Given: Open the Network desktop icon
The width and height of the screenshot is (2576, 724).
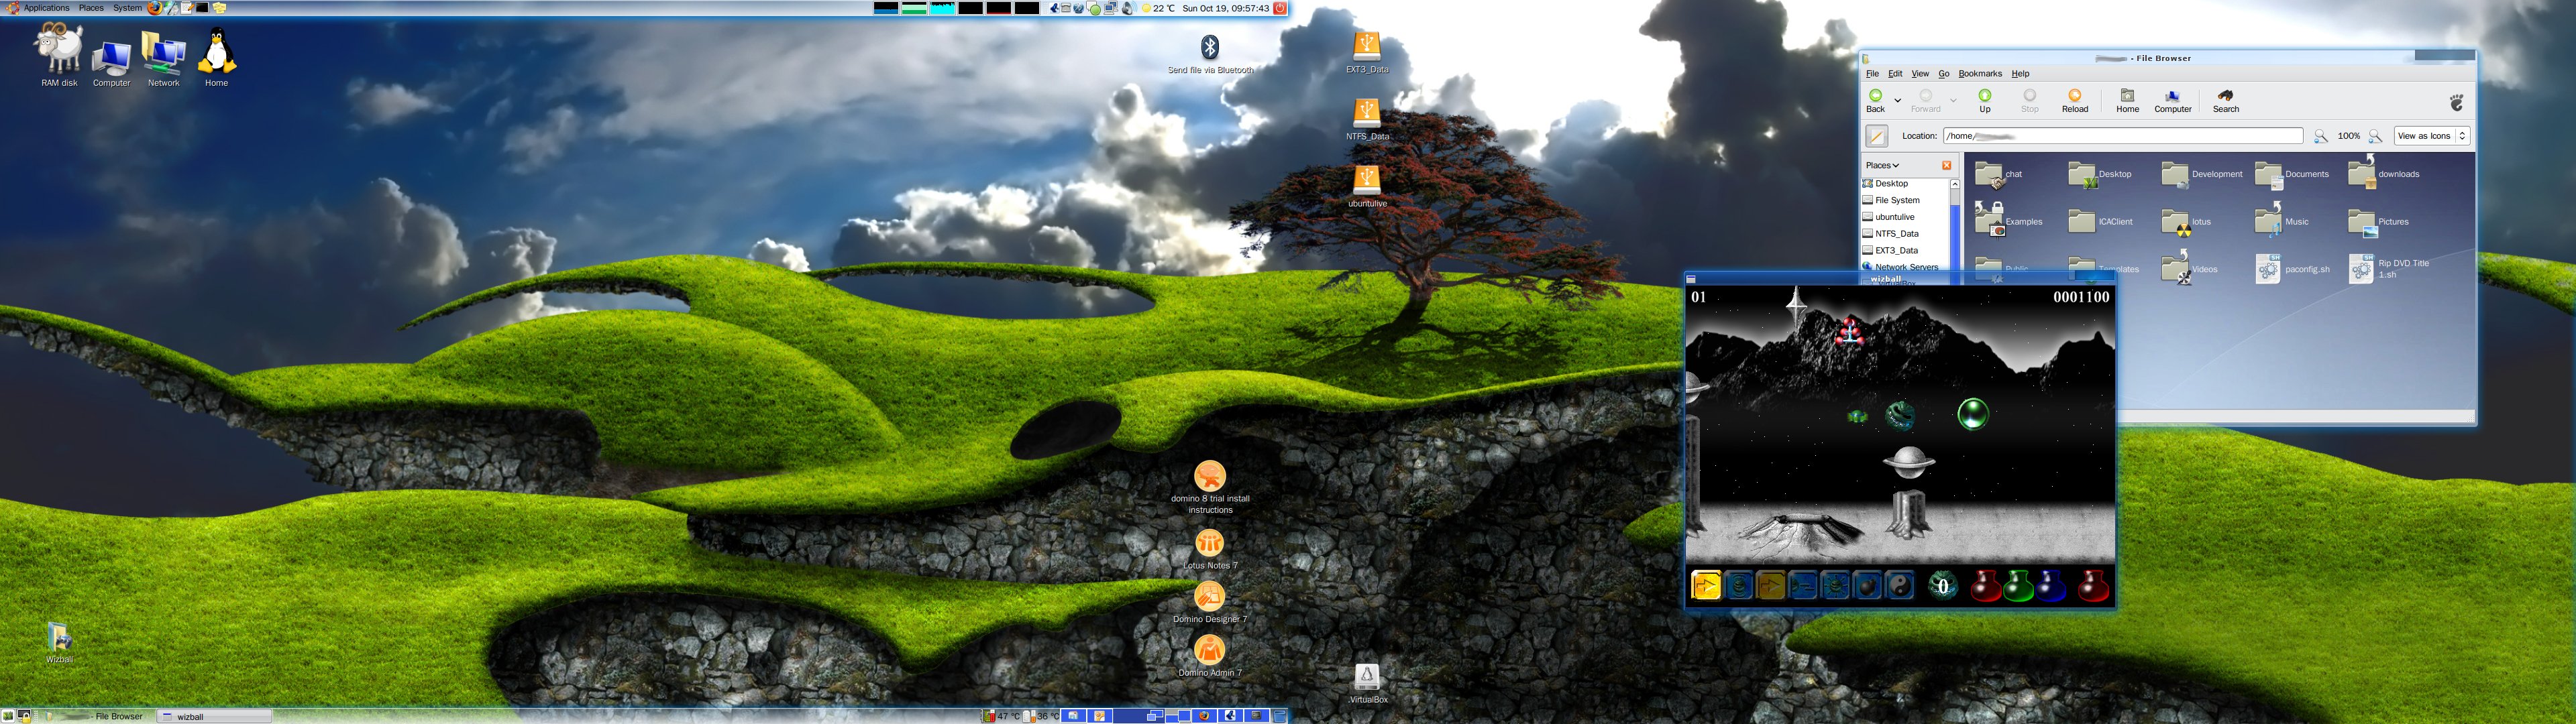Looking at the screenshot, I should tap(163, 58).
